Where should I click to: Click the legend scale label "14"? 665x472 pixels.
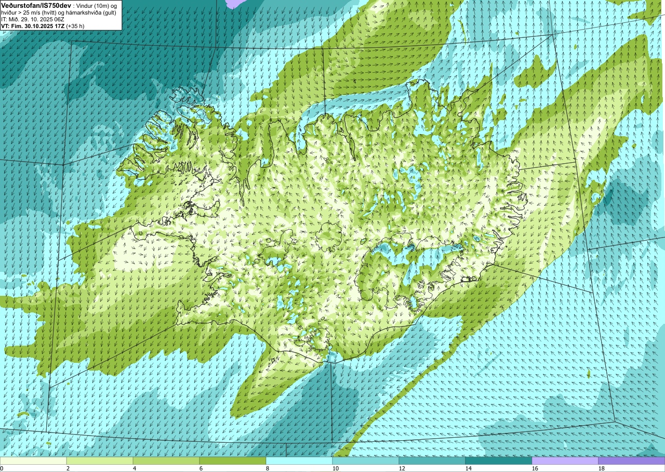tap(469, 468)
